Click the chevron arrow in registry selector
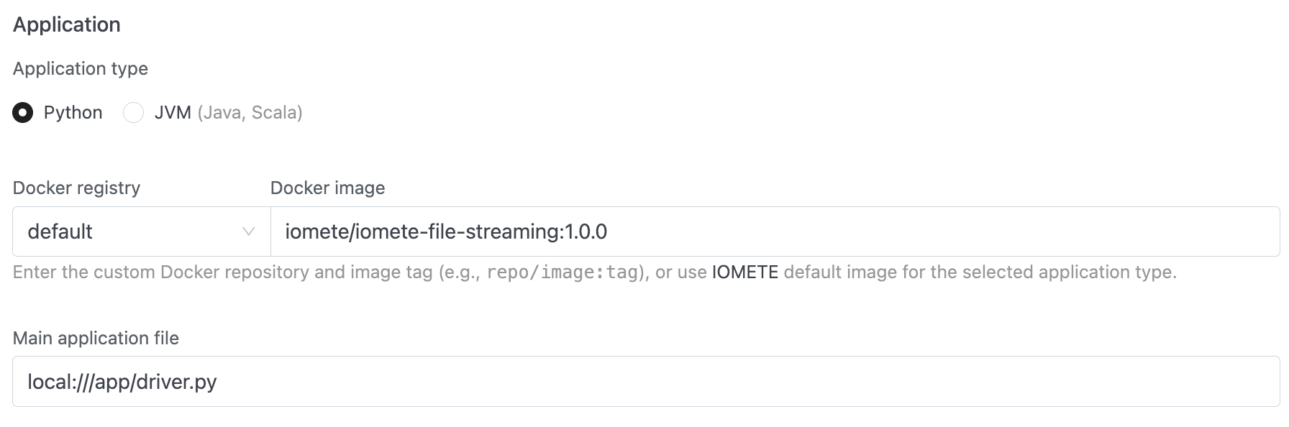Viewport: 1289px width, 427px height. click(249, 231)
